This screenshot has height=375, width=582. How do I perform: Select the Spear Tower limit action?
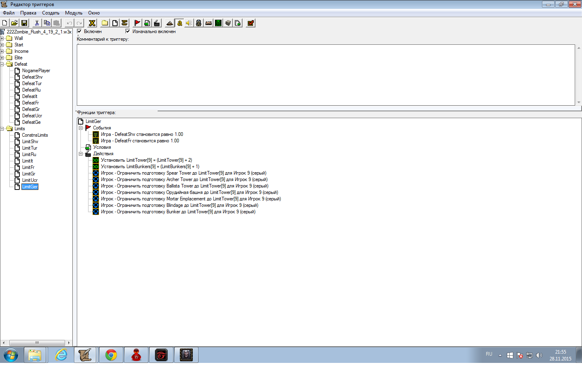(x=183, y=173)
